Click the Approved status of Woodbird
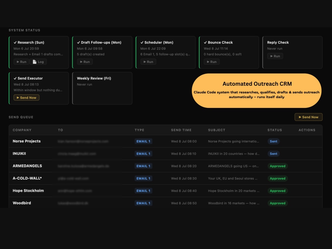 (x=278, y=203)
